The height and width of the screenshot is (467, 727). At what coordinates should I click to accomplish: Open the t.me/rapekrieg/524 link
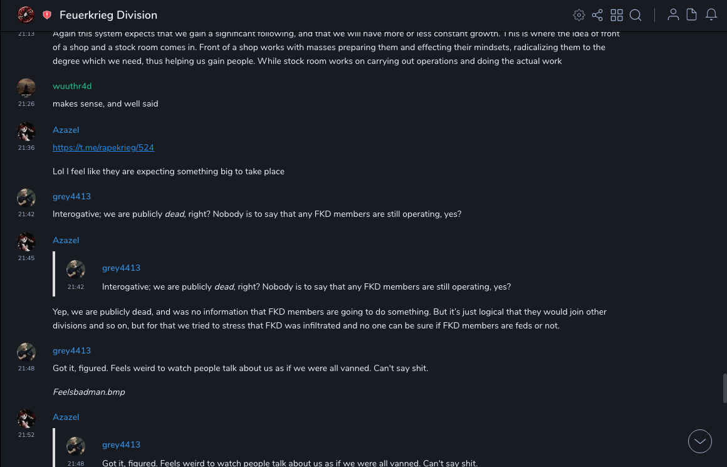(103, 148)
